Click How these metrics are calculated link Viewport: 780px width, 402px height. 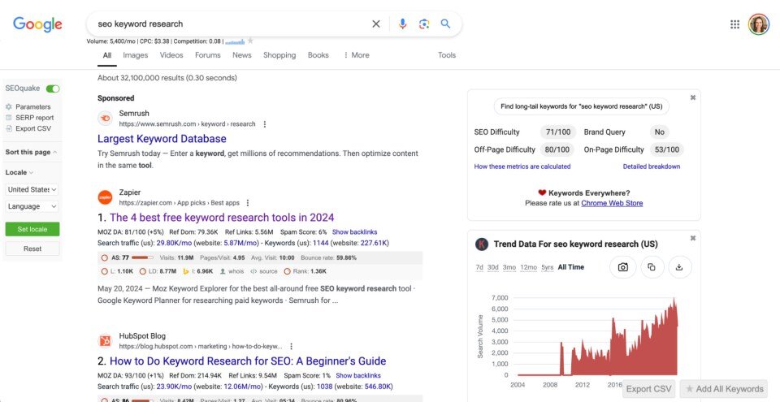522,166
